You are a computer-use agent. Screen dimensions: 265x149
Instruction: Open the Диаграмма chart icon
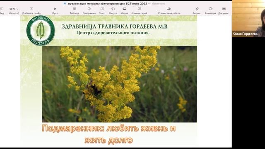[x=89, y=9]
